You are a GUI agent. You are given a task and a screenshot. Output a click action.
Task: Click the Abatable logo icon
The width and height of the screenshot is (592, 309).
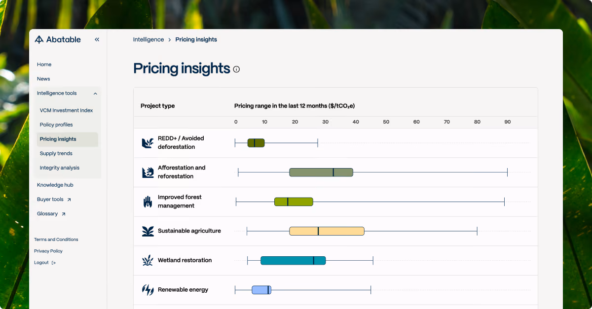point(39,39)
